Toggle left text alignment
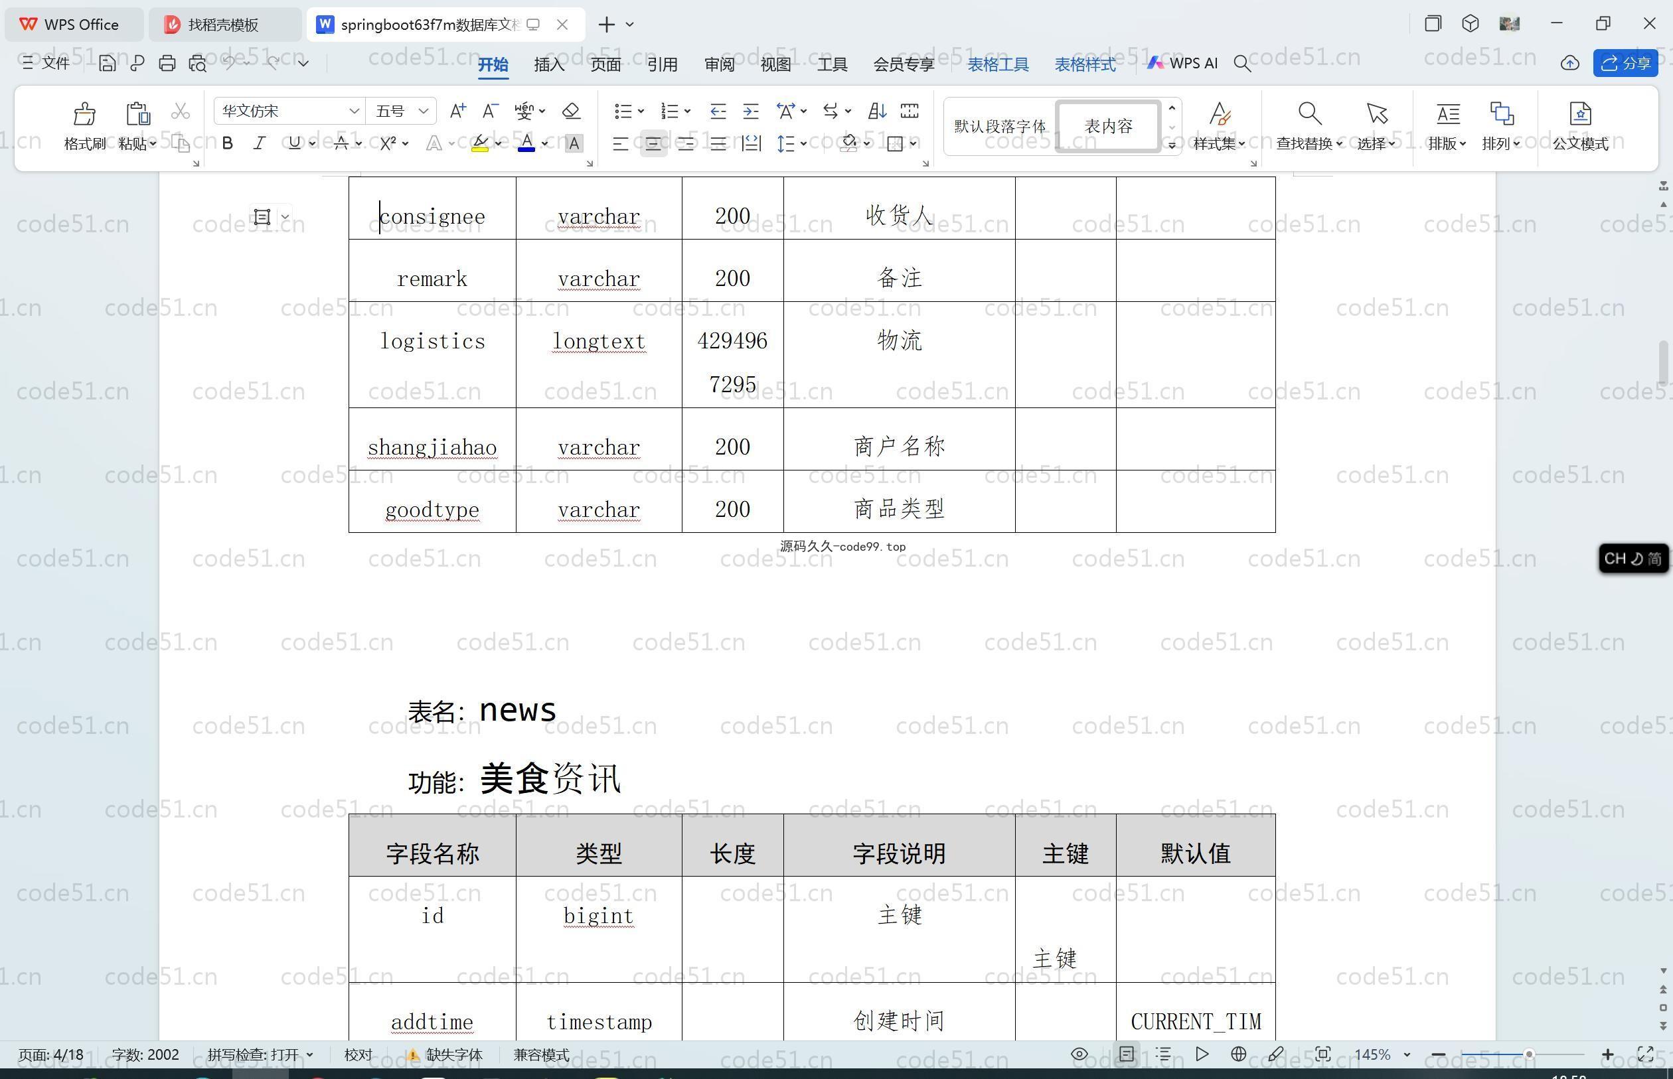The width and height of the screenshot is (1673, 1079). 620,143
